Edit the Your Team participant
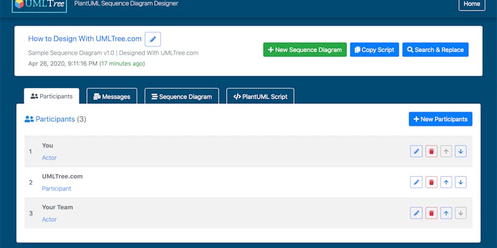 click(x=416, y=213)
